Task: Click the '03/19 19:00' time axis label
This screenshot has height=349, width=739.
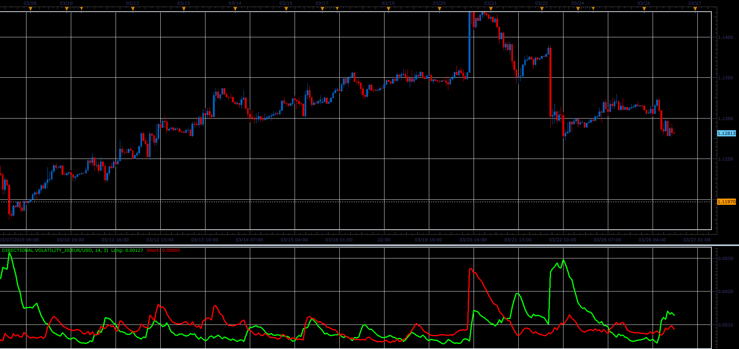Action: pos(428,240)
